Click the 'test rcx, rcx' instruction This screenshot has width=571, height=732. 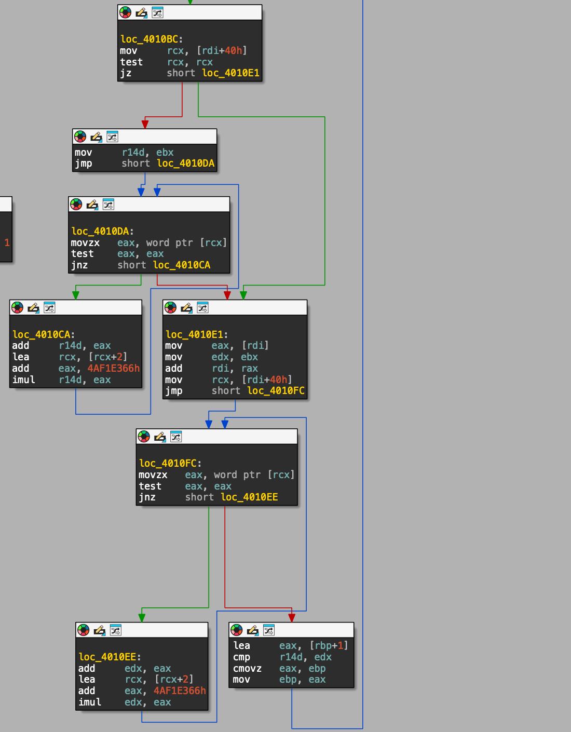(167, 62)
